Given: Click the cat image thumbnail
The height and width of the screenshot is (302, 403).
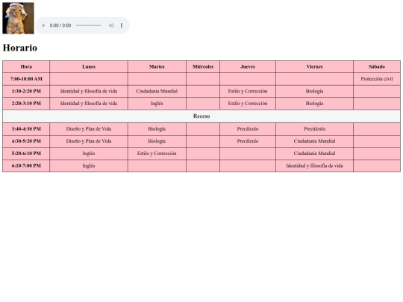Looking at the screenshot, I should click(18, 18).
